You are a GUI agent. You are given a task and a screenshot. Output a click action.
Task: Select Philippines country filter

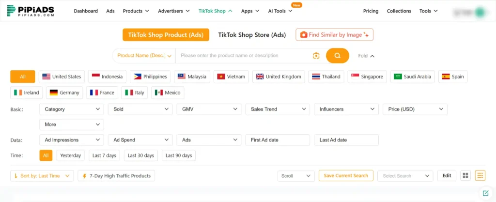(150, 77)
